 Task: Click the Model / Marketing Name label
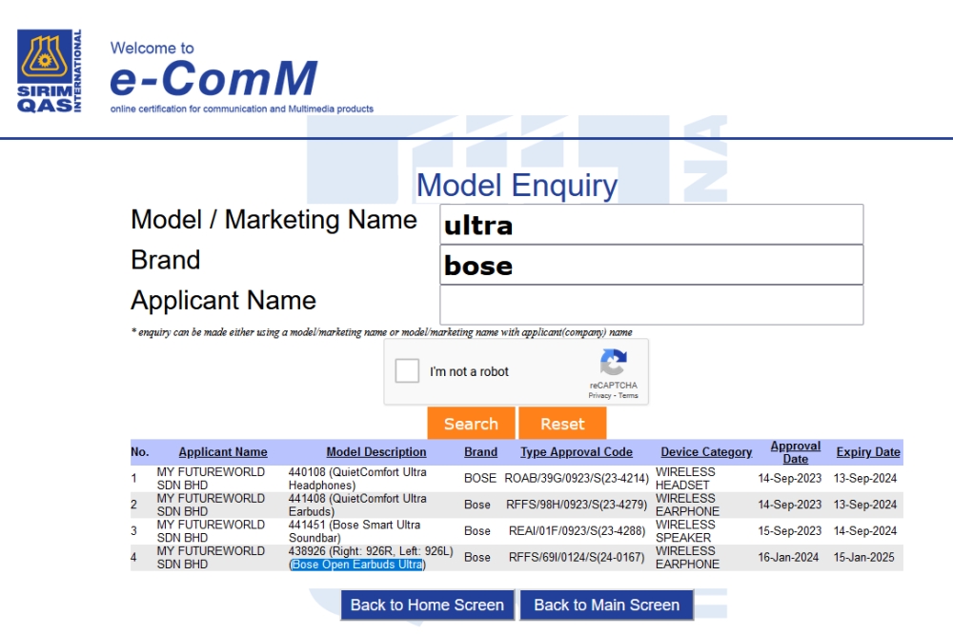pyautogui.click(x=274, y=220)
